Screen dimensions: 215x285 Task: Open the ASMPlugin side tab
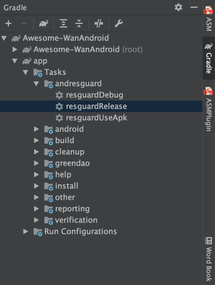(x=209, y=109)
